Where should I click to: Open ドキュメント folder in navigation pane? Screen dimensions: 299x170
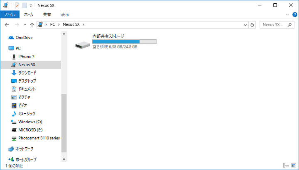click(23, 89)
